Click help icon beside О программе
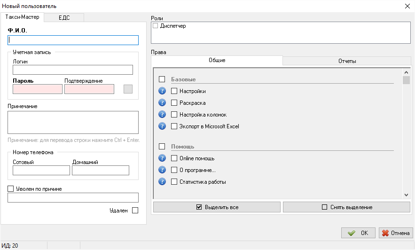The image size is (415, 250). (163, 170)
